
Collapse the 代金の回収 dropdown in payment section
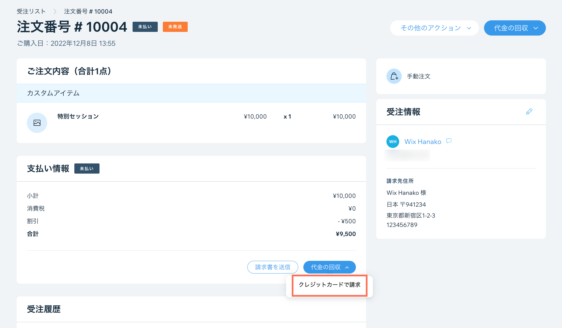click(329, 267)
